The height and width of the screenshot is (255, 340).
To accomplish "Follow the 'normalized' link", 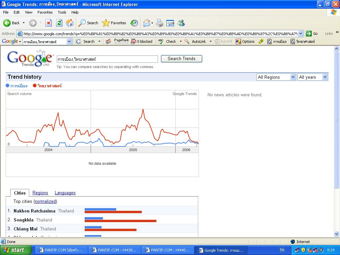I will 45,202.
